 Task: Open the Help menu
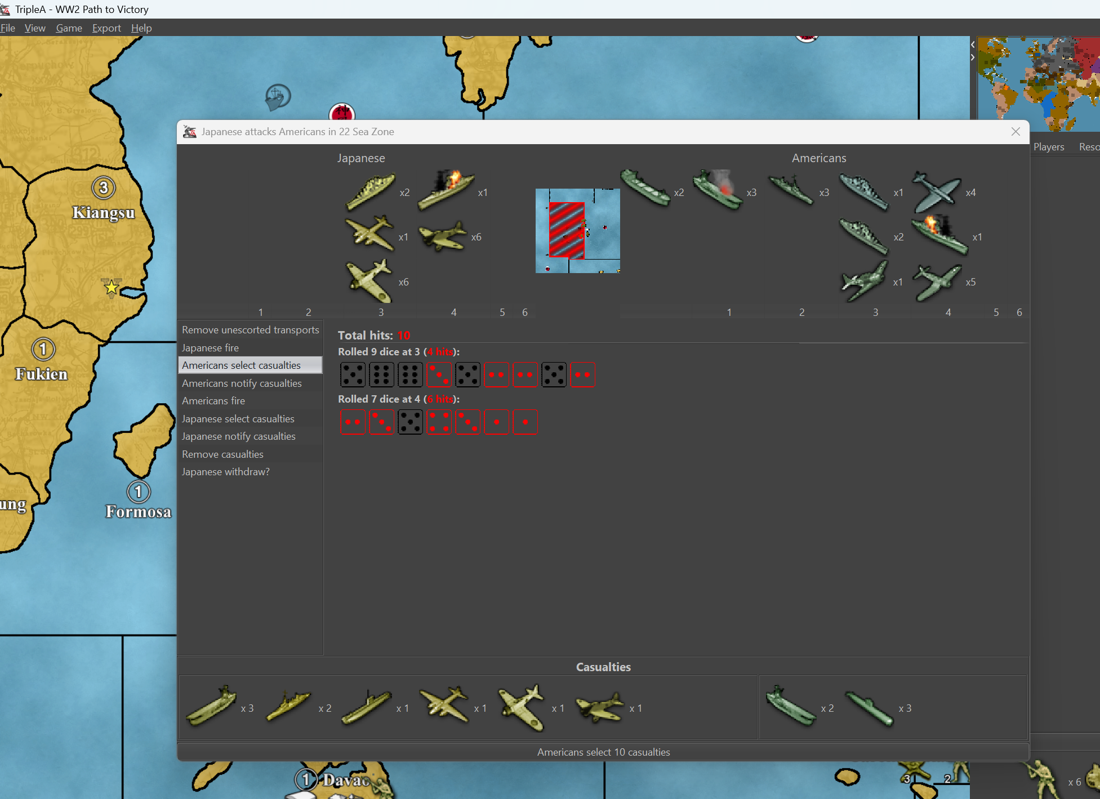pos(141,28)
